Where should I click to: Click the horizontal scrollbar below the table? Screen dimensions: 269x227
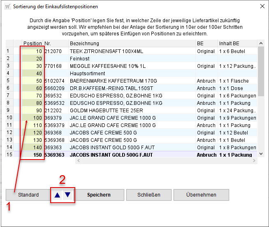pos(165,161)
